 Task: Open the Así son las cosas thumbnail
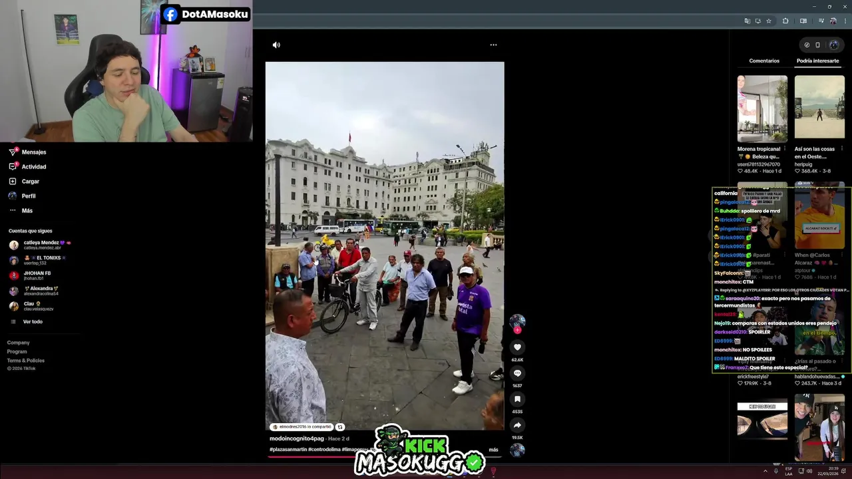click(819, 108)
